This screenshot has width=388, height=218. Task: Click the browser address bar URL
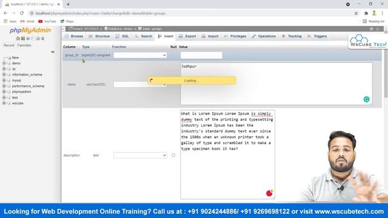(x=101, y=13)
